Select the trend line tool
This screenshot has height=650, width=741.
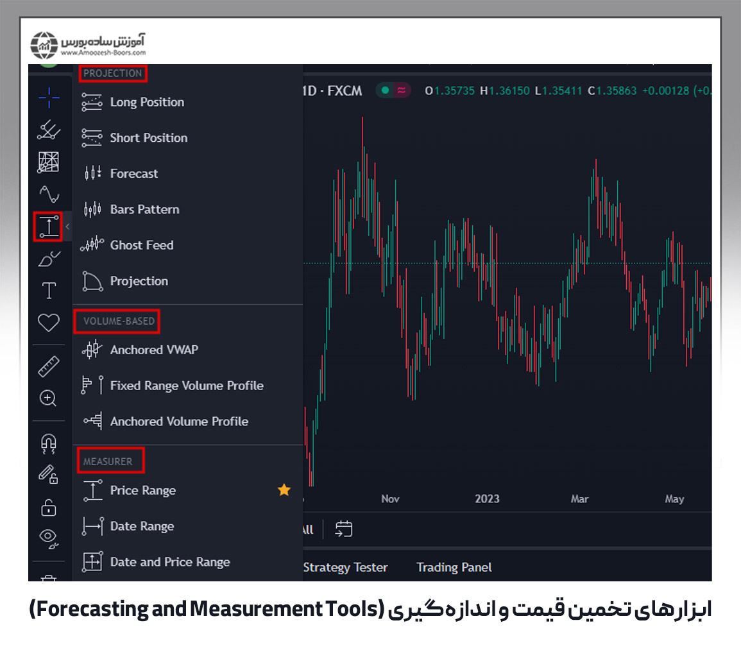(49, 130)
